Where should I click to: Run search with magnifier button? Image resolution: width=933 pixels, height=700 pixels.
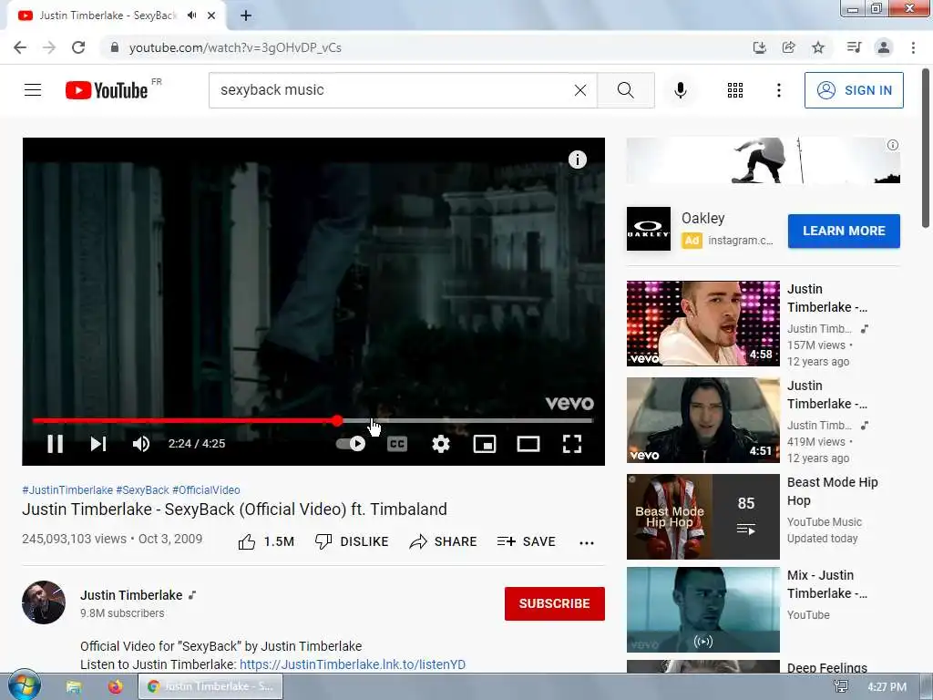626,90
